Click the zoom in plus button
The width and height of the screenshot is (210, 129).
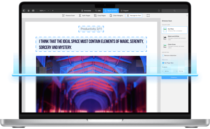pyautogui.click(x=53, y=10)
